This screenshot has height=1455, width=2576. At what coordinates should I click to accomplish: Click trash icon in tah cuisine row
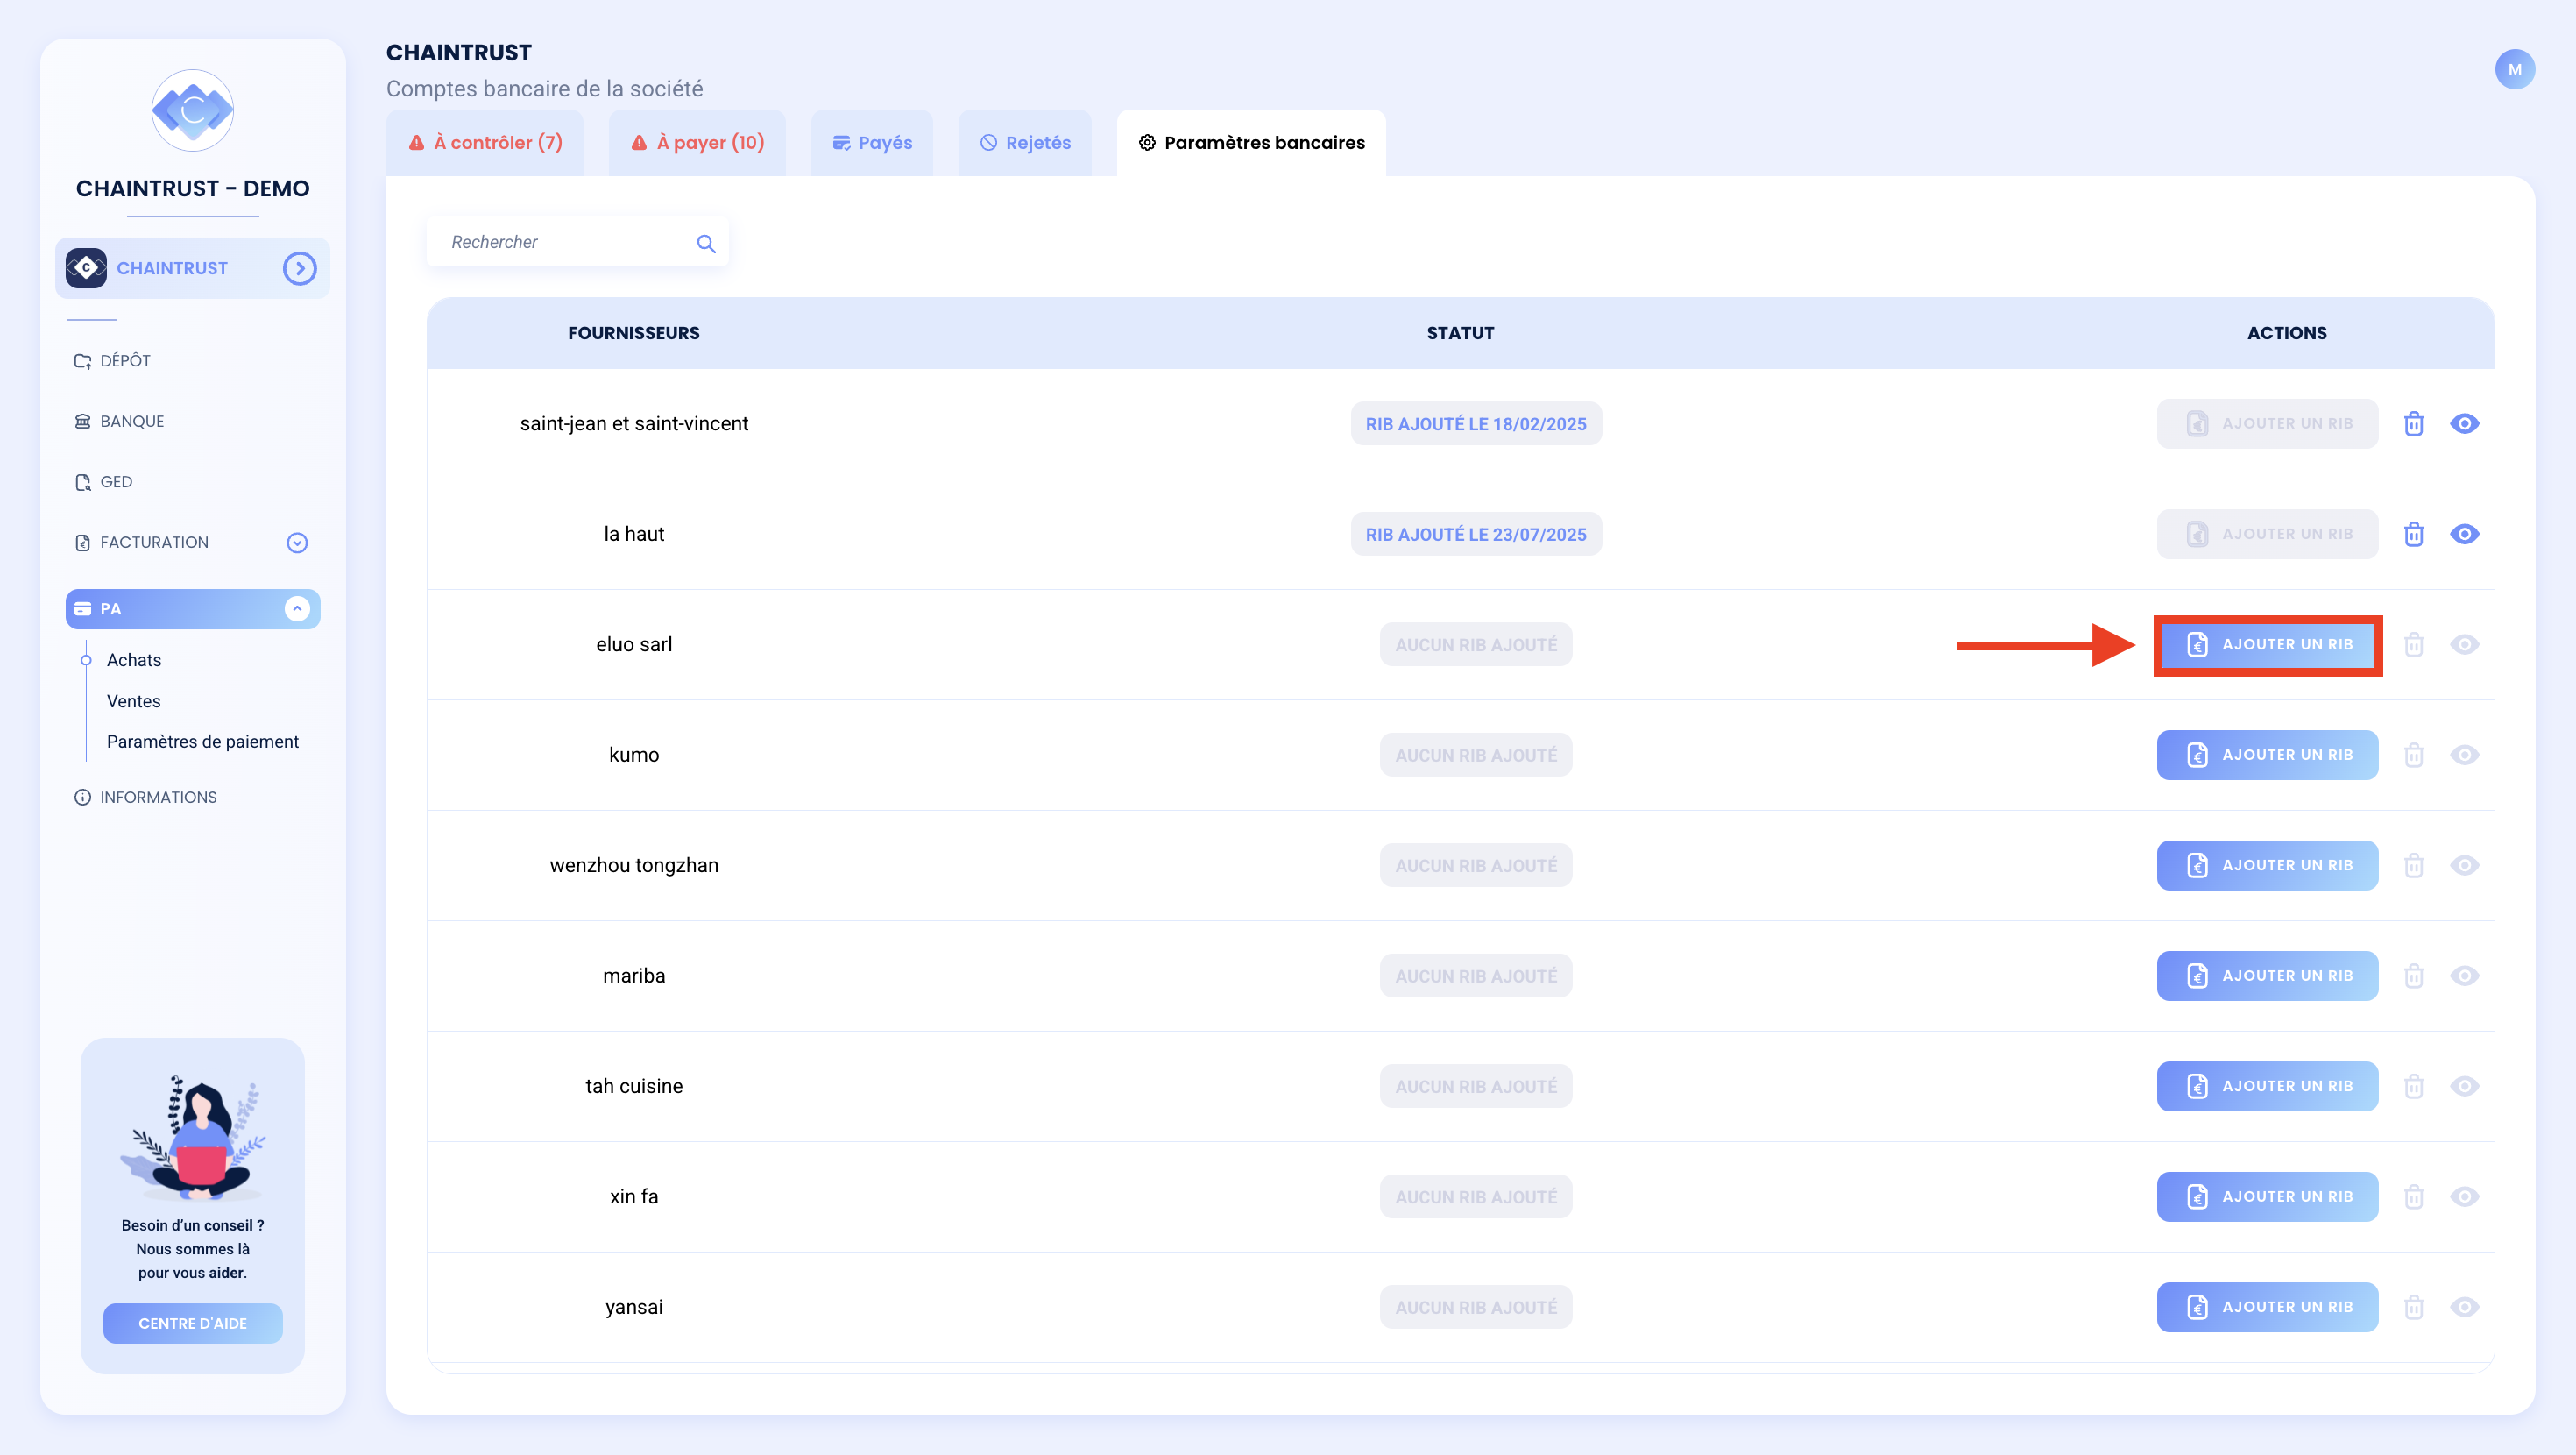click(x=2414, y=1086)
